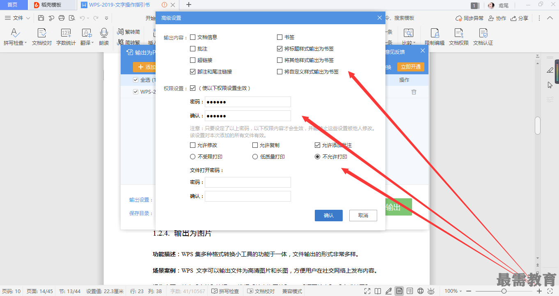Open quick access toolbar customize arrow

tap(107, 18)
